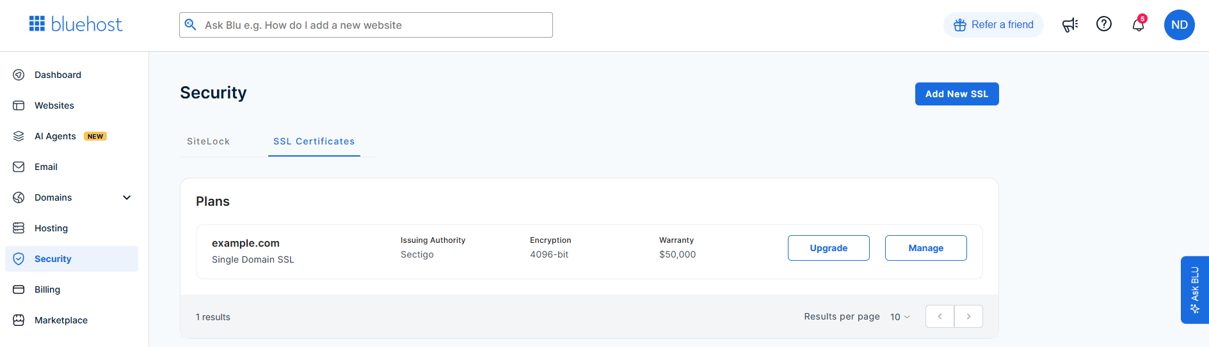The image size is (1209, 347).
Task: Open Refer a friend
Action: coord(993,25)
